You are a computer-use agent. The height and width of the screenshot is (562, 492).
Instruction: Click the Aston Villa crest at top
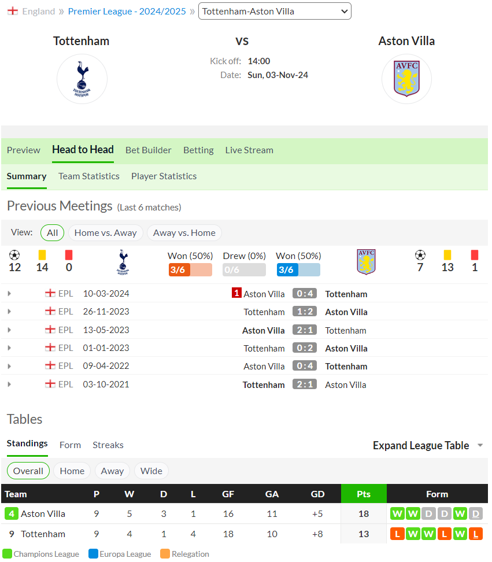(x=406, y=79)
